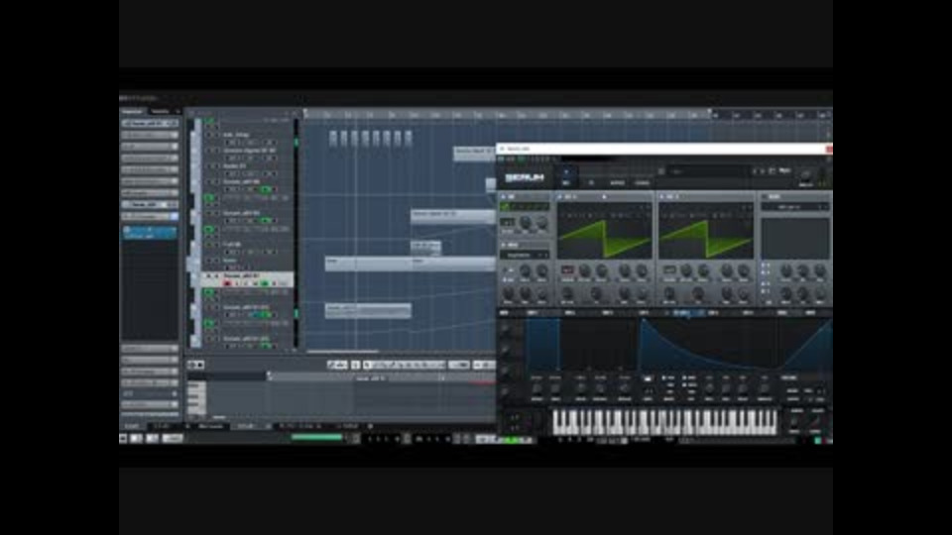This screenshot has width=952, height=535.
Task: Select the long clip on bass track
Action: [x=410, y=264]
